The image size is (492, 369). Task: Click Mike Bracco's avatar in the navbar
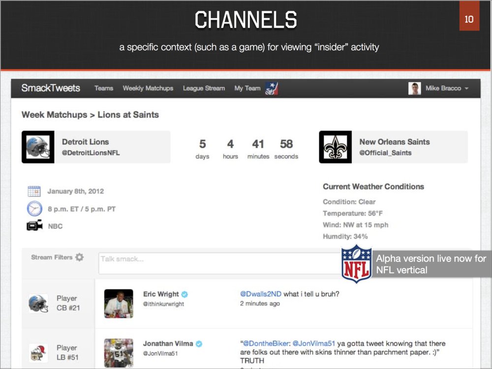(x=414, y=88)
